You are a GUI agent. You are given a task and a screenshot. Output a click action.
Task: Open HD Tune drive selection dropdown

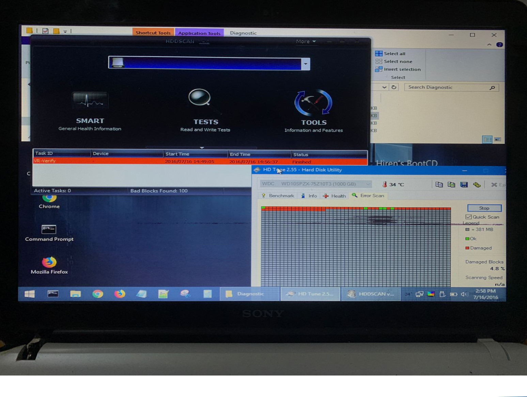(368, 184)
